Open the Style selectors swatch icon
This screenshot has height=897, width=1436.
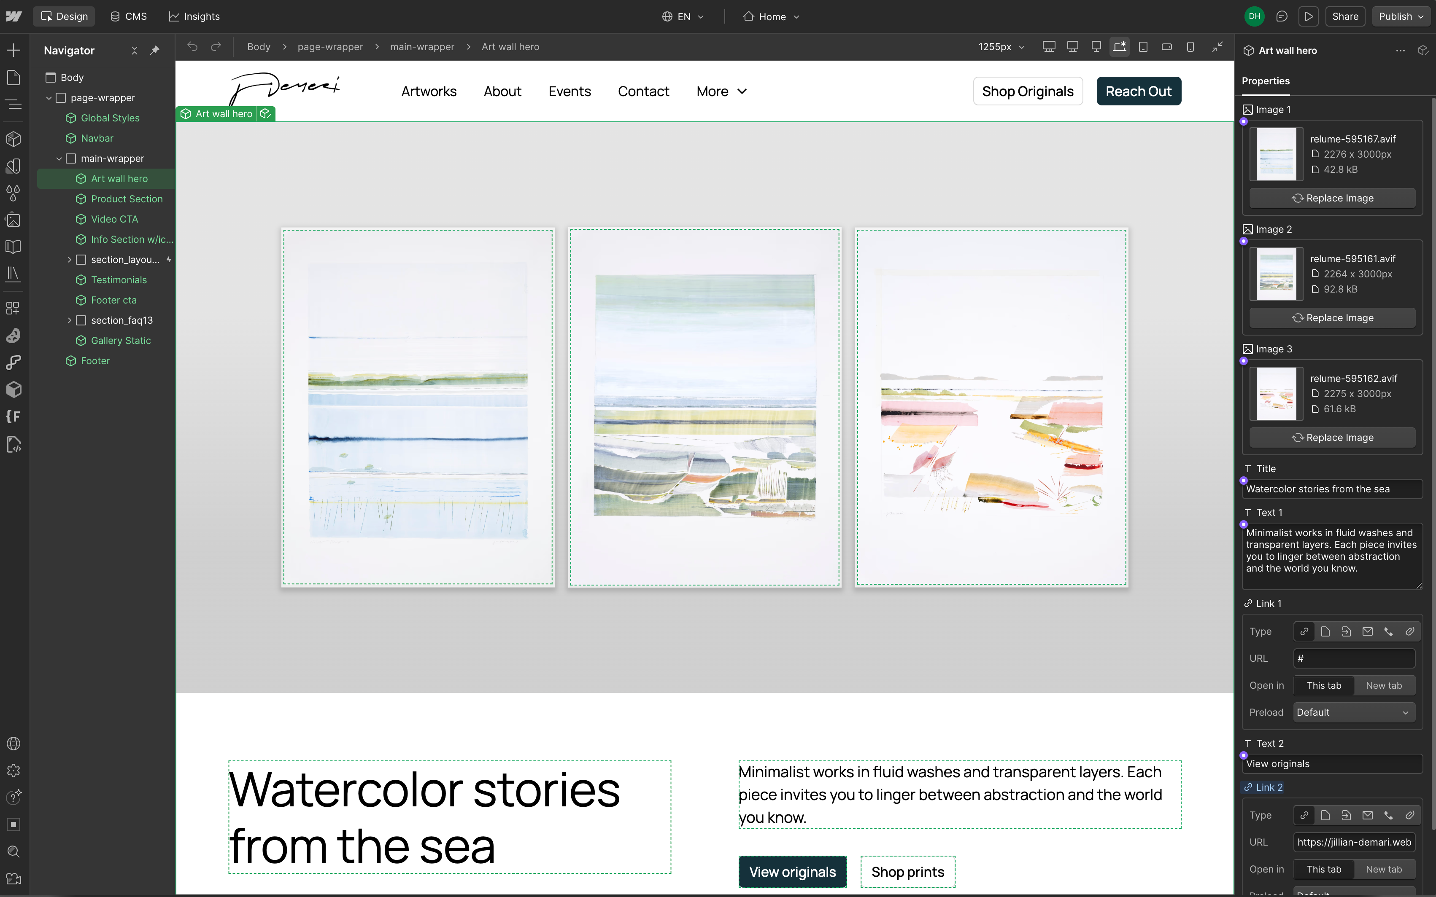[x=13, y=166]
